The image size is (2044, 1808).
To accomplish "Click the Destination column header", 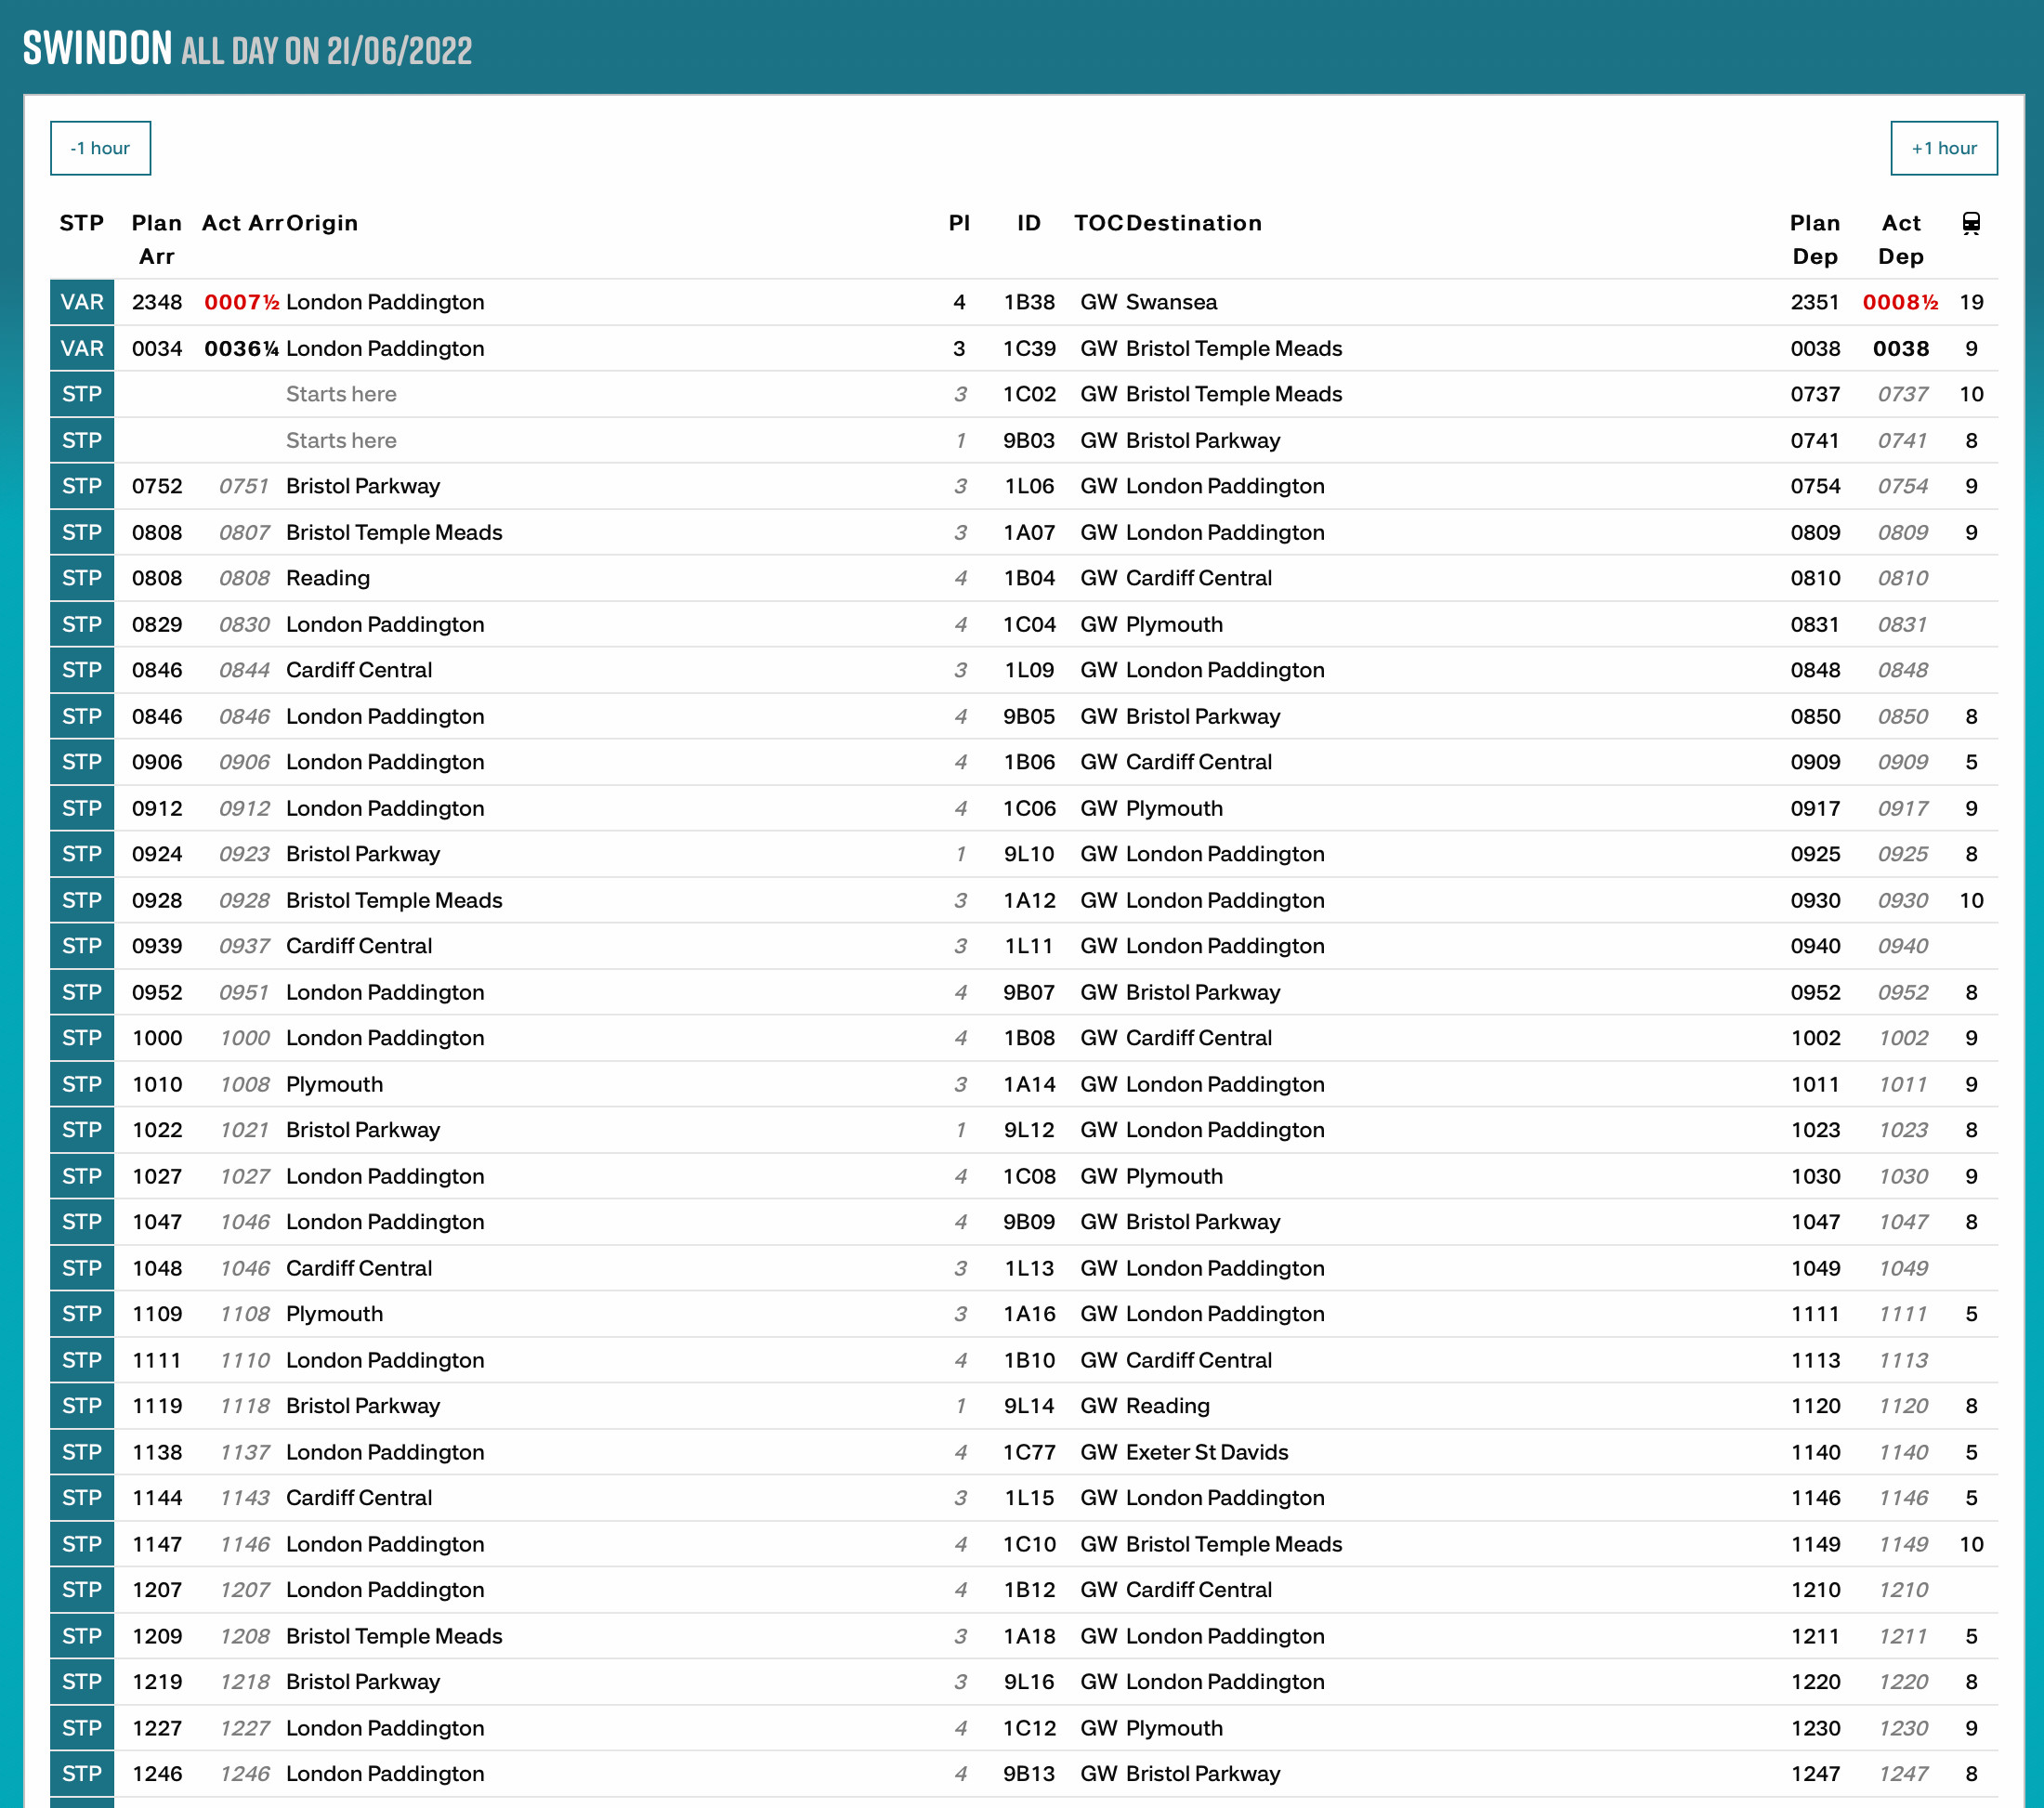I will pyautogui.click(x=1193, y=223).
